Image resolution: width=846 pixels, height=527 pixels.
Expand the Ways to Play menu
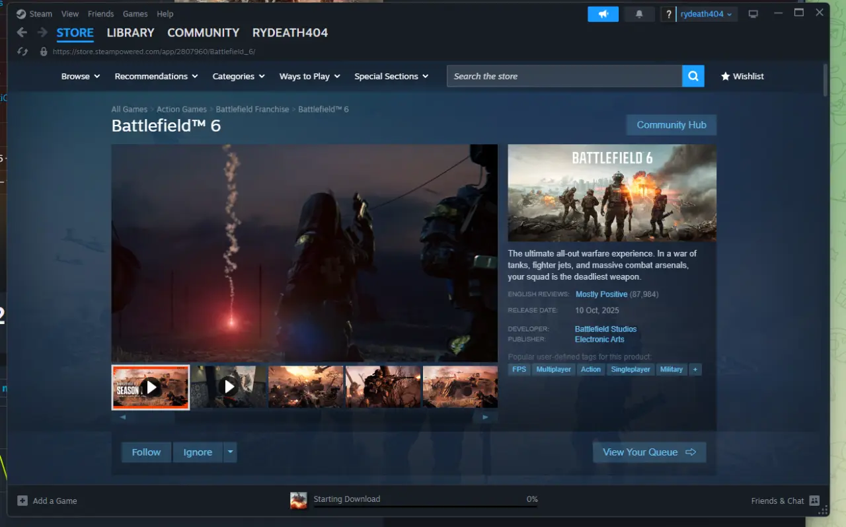(x=310, y=76)
